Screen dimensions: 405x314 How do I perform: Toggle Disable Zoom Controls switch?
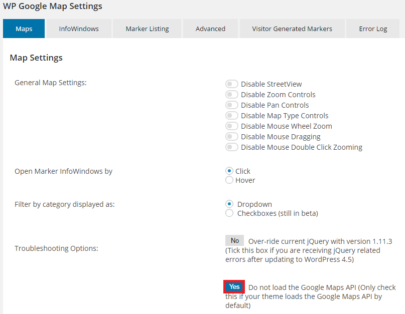(231, 95)
